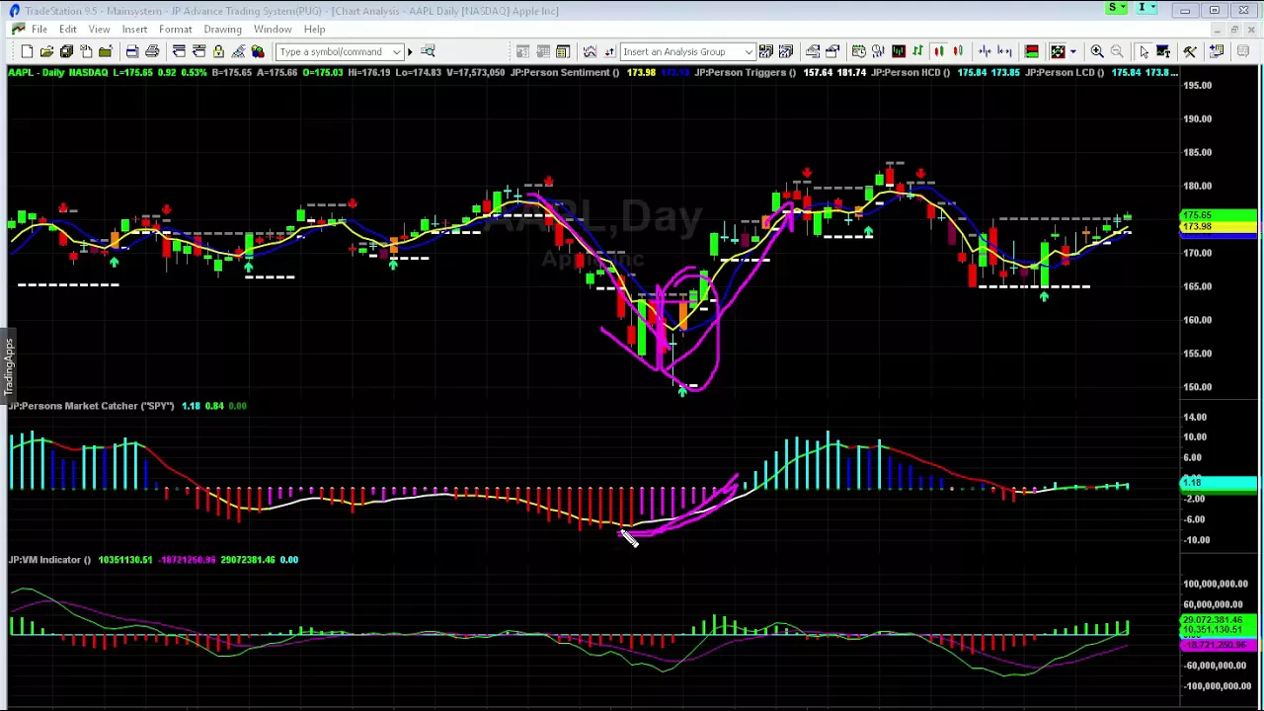Screen dimensions: 1264x711
Task: Click the chart squiggle analysis icon
Action: (x=590, y=51)
